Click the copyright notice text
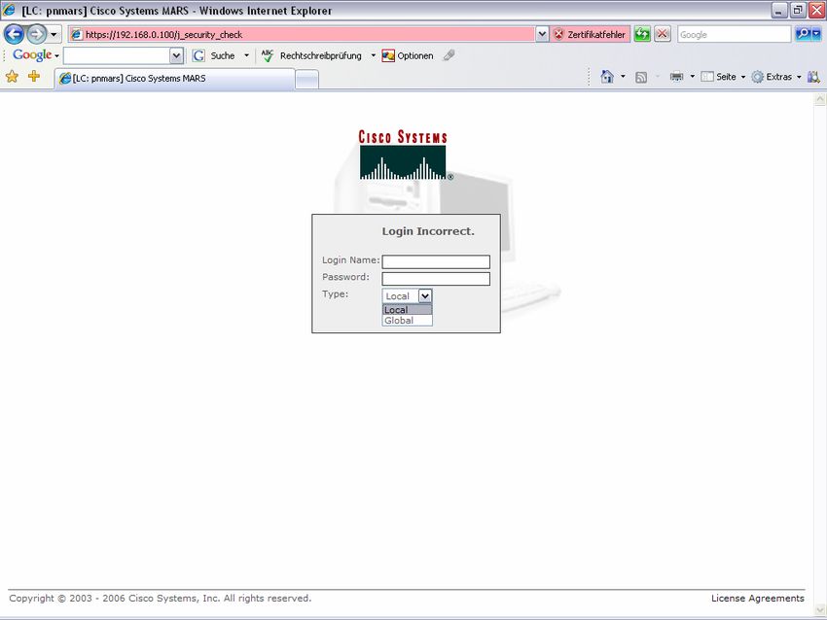The height and width of the screenshot is (620, 827). [x=161, y=598]
